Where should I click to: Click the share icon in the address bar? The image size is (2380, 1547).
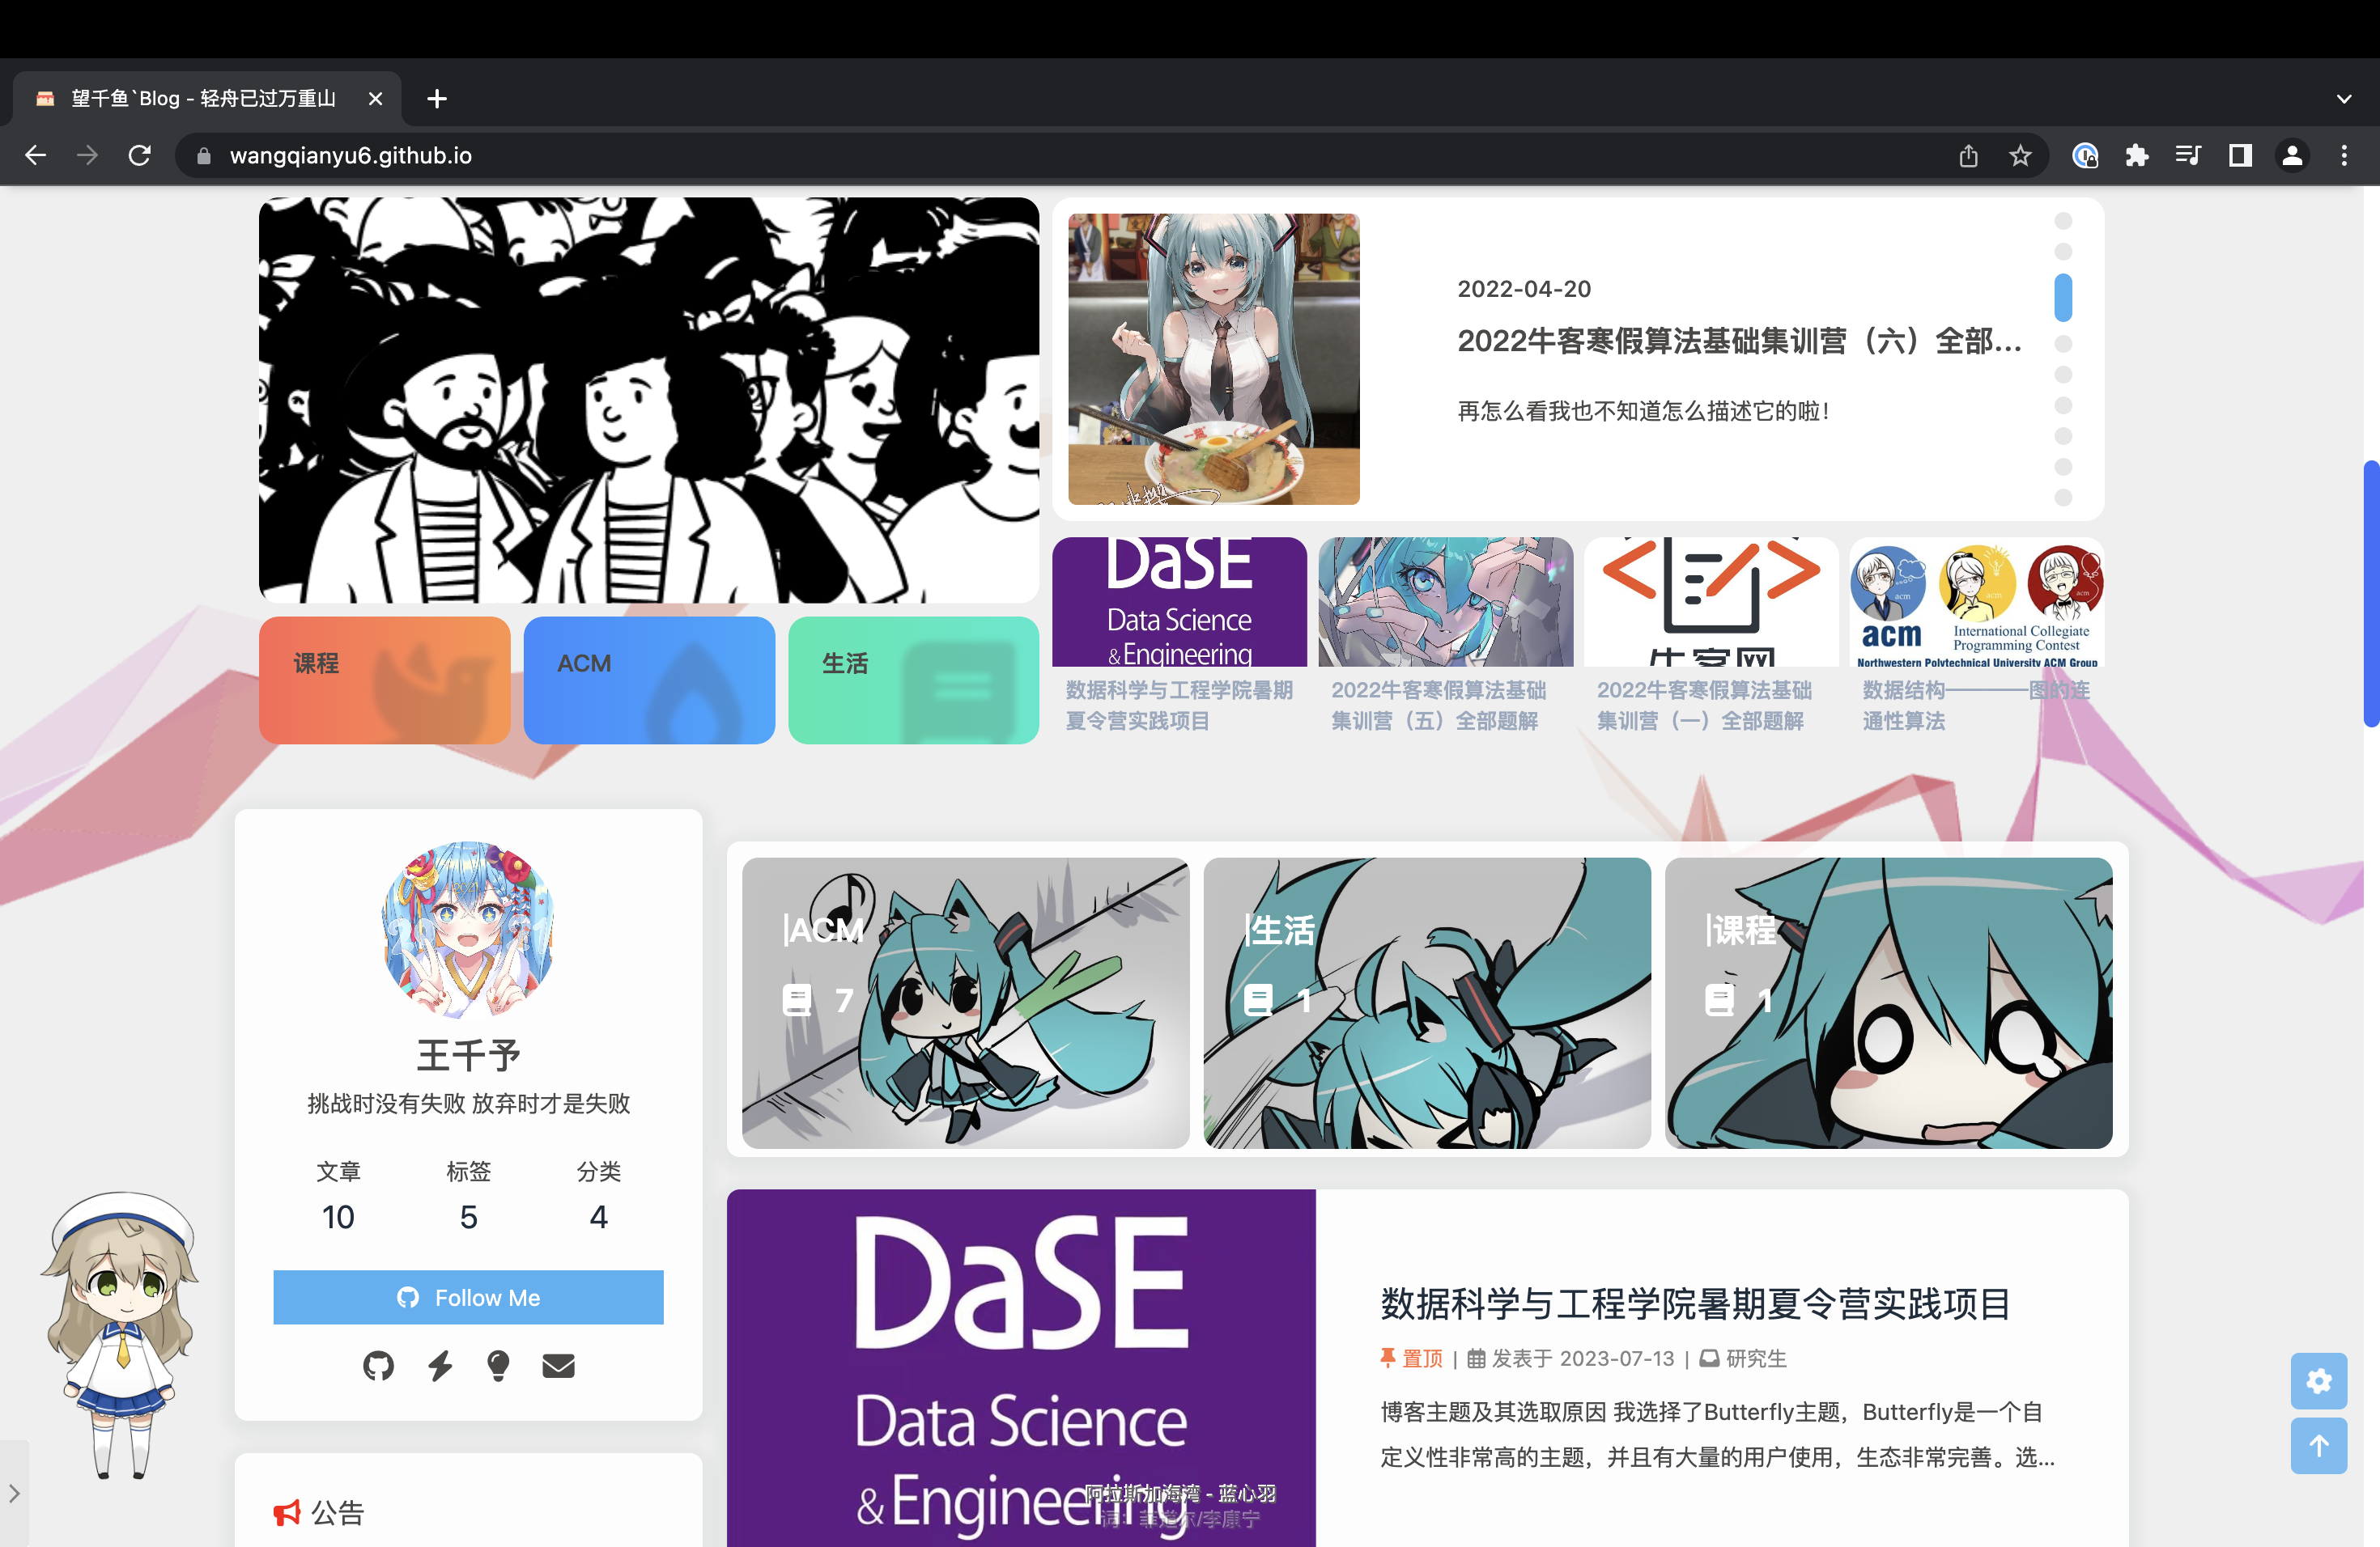[1968, 155]
